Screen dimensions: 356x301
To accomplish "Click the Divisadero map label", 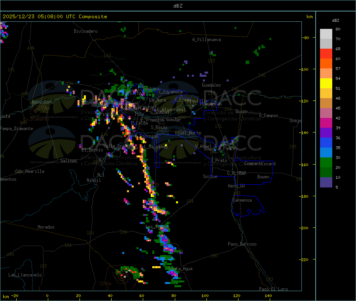I will [x=85, y=31].
